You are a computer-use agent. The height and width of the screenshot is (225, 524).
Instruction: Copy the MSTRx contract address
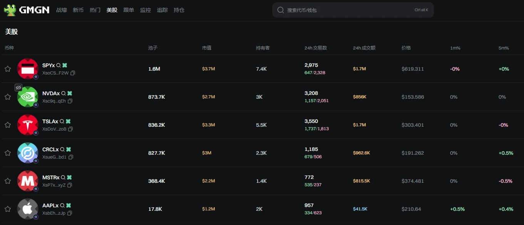[70, 185]
